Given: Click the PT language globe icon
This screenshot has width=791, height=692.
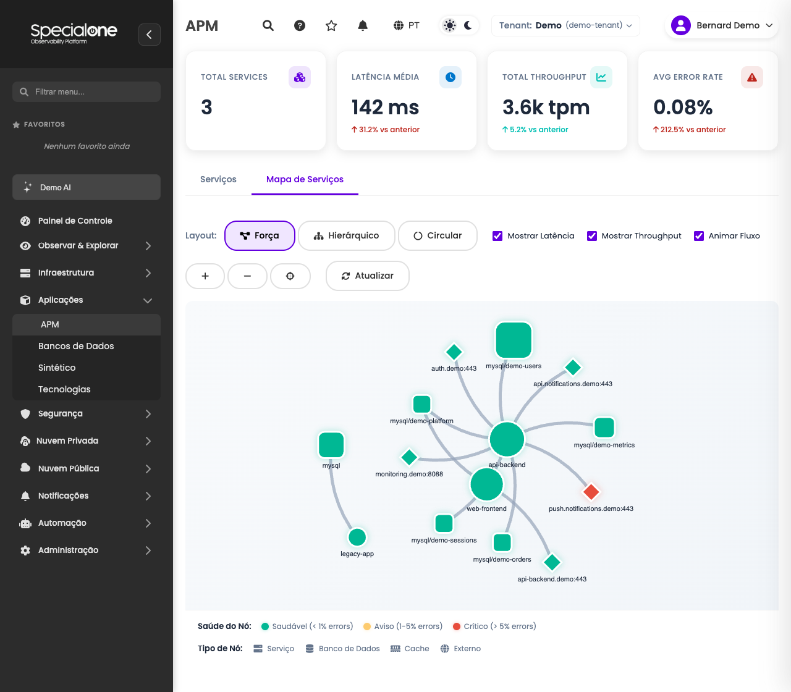Looking at the screenshot, I should pos(399,25).
